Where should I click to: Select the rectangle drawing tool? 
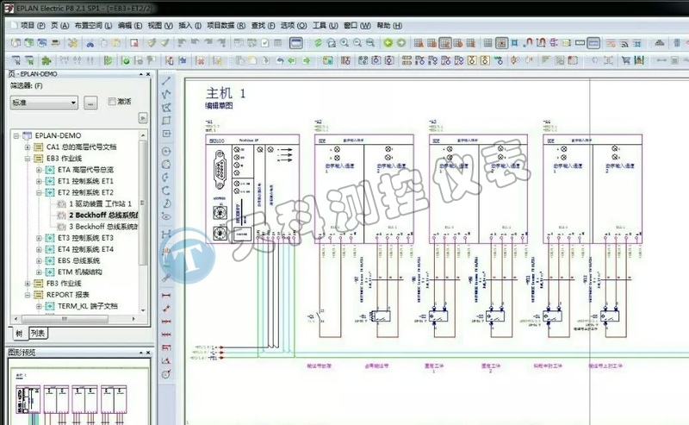[167, 122]
